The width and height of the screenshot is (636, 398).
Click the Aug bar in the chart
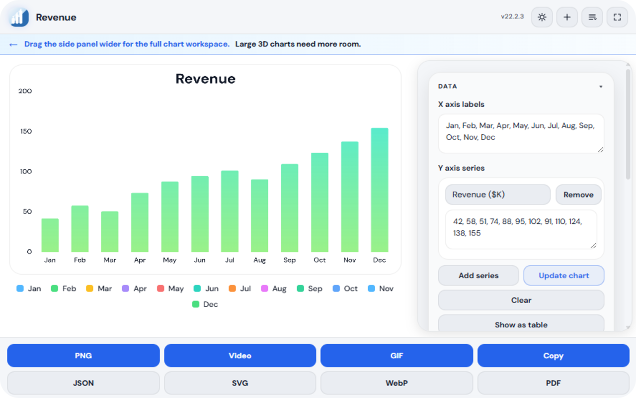coord(259,216)
